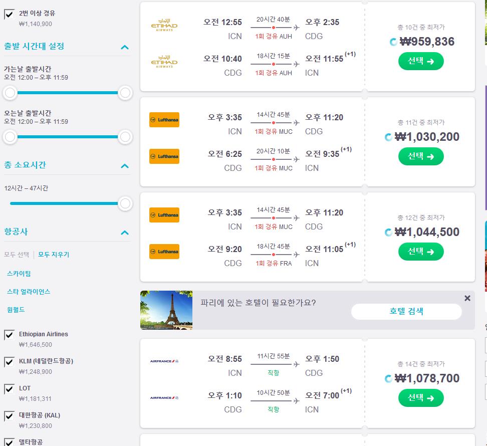487x446 pixels.
Task: Click the Lufthansa logo on ₩1,030,200 outbound flight
Action: (x=164, y=120)
